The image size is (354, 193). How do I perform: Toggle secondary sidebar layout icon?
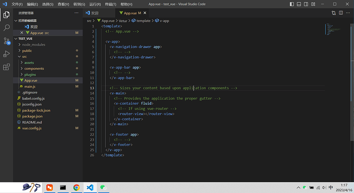coord(306,4)
